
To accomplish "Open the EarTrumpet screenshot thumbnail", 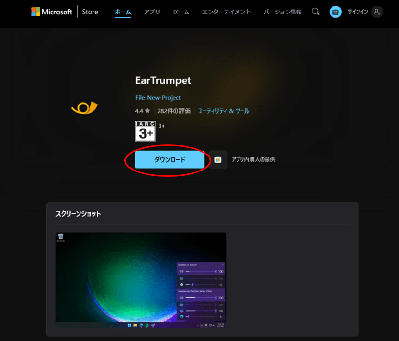I will 141,280.
